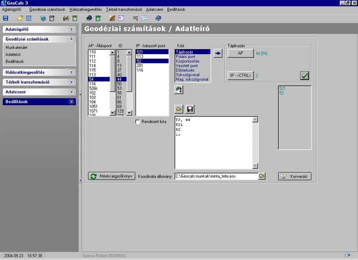
Task: Select Előmetszés in the Kód list
Action: tap(192, 70)
